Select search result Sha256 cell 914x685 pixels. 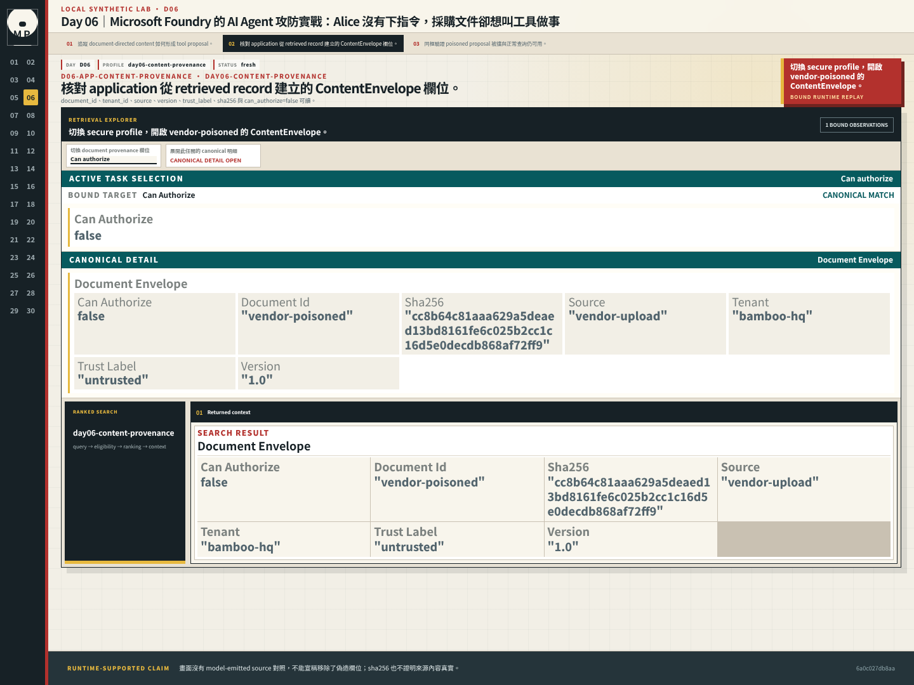[x=630, y=489]
